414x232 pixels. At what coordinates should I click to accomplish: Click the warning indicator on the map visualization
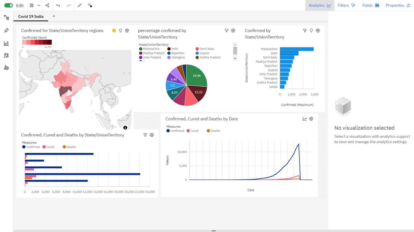114,30
